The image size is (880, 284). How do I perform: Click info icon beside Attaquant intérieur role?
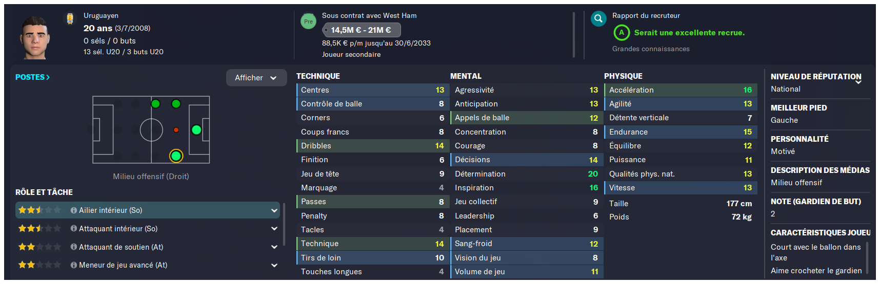tap(74, 229)
